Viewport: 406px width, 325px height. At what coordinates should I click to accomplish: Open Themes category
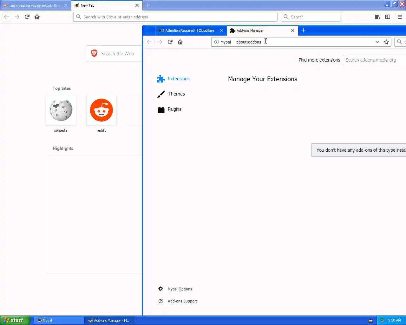click(x=171, y=94)
